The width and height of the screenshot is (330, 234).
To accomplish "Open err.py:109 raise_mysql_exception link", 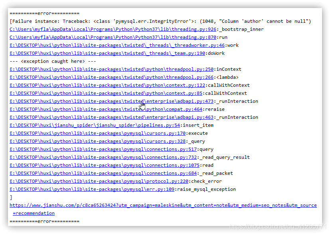I will 92,190.
